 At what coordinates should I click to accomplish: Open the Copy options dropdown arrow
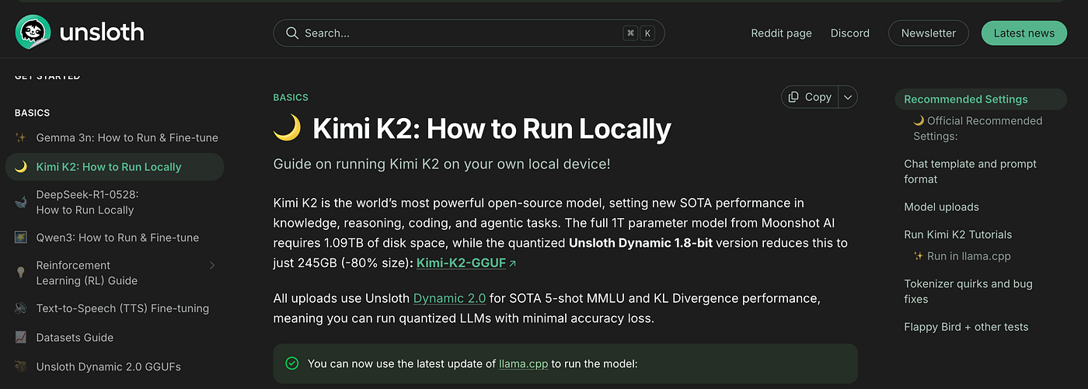pyautogui.click(x=848, y=97)
